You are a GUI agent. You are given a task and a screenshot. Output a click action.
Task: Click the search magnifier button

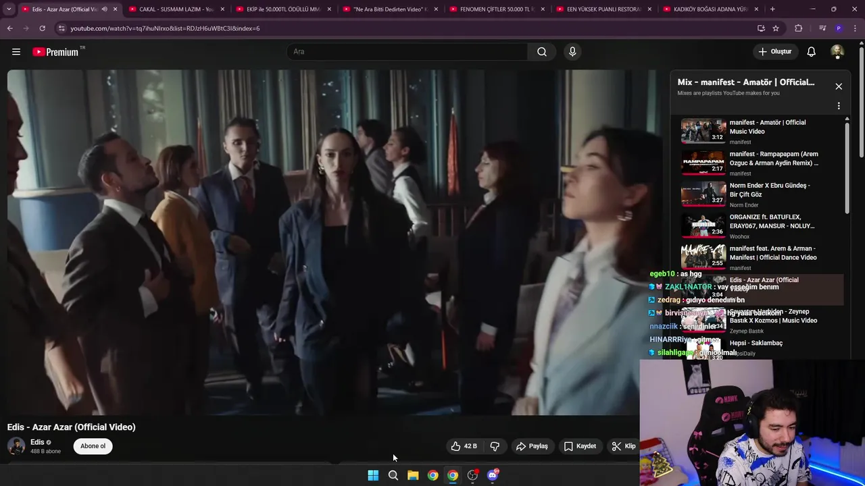(x=541, y=51)
